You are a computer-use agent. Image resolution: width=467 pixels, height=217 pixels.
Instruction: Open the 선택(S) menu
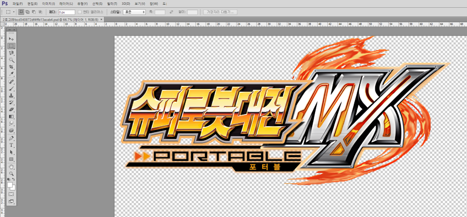[97, 3]
